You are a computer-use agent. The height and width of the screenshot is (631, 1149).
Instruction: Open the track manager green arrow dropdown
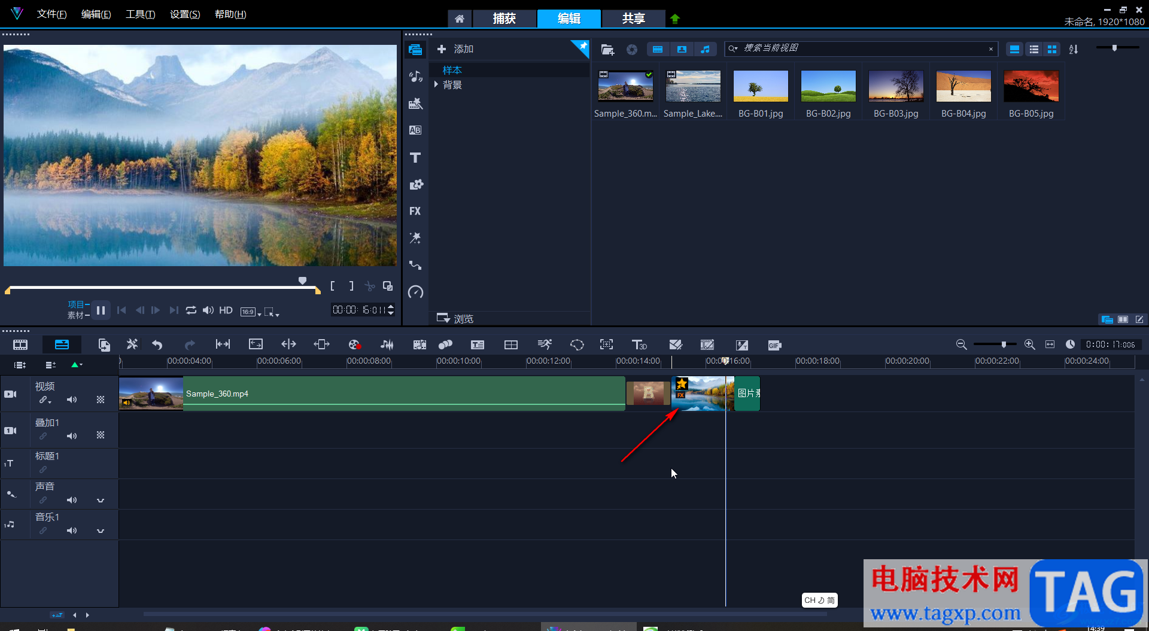pos(77,365)
